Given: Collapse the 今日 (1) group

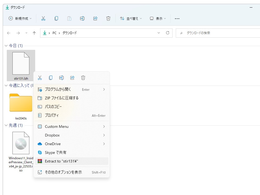Looking at the screenshot, I should (x=6, y=45).
